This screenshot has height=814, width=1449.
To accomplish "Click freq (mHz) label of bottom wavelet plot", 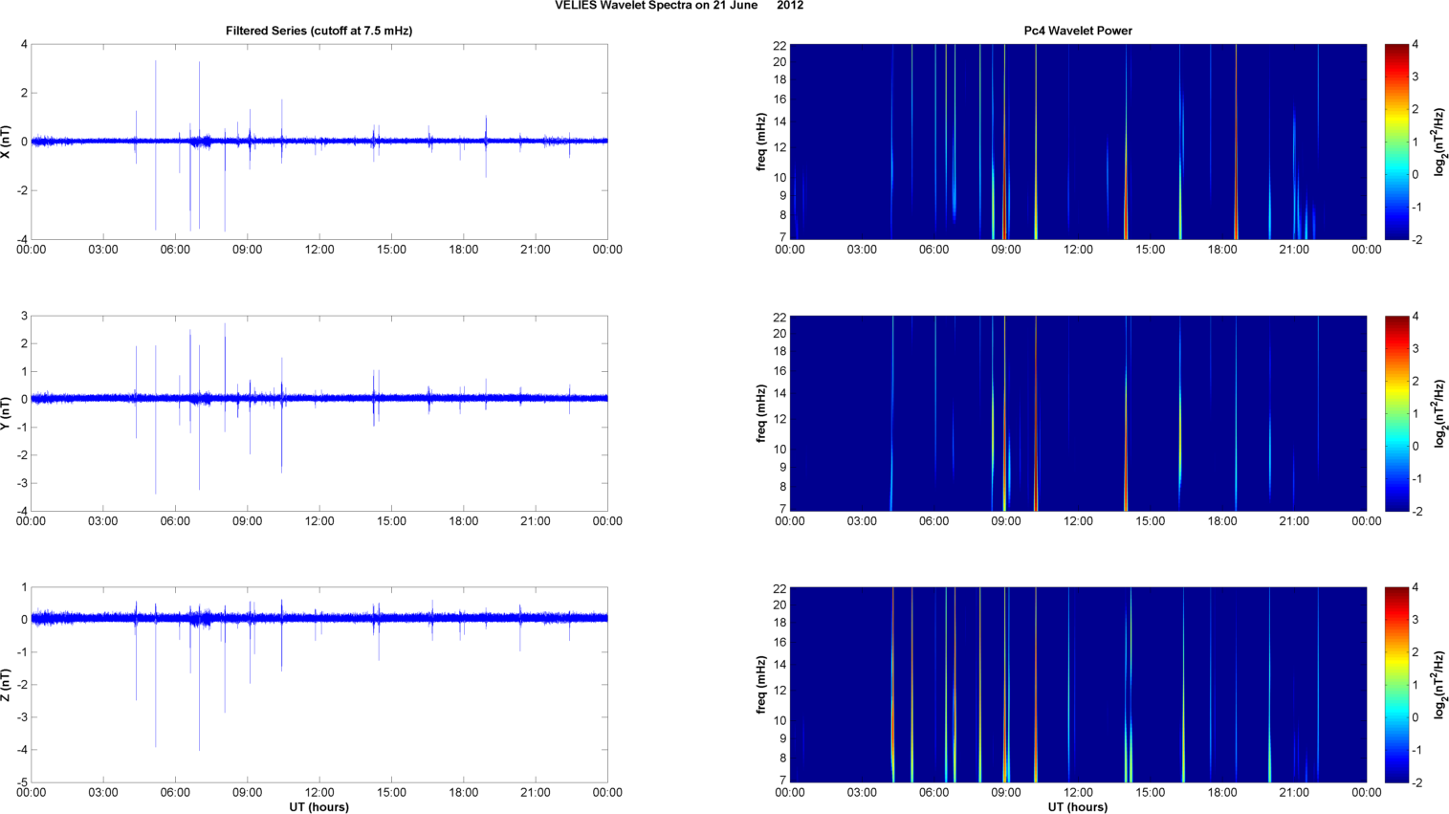I will coord(761,685).
